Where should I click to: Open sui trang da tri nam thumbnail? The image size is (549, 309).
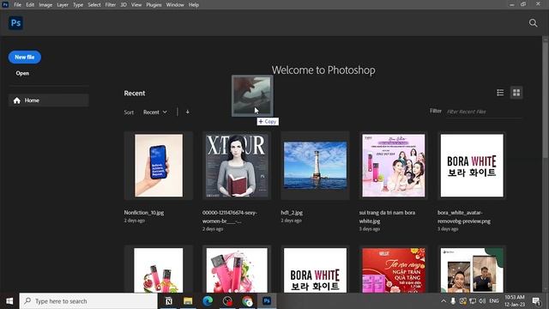(x=394, y=166)
